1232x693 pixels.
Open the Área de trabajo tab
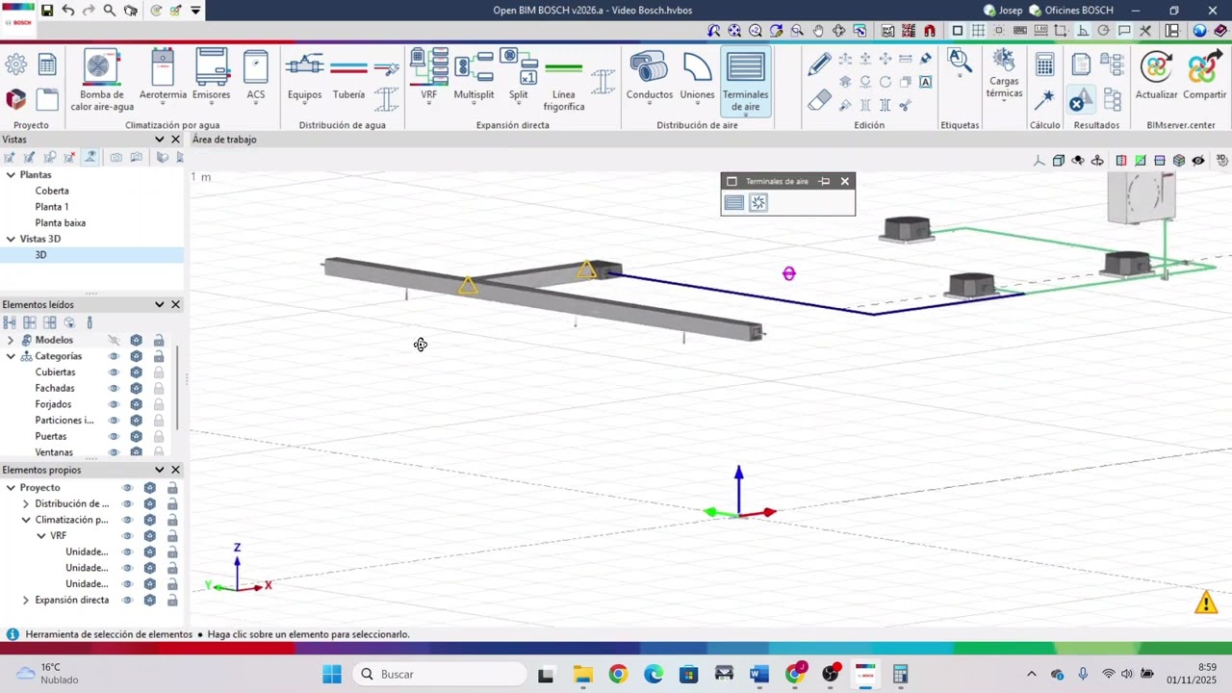click(224, 140)
